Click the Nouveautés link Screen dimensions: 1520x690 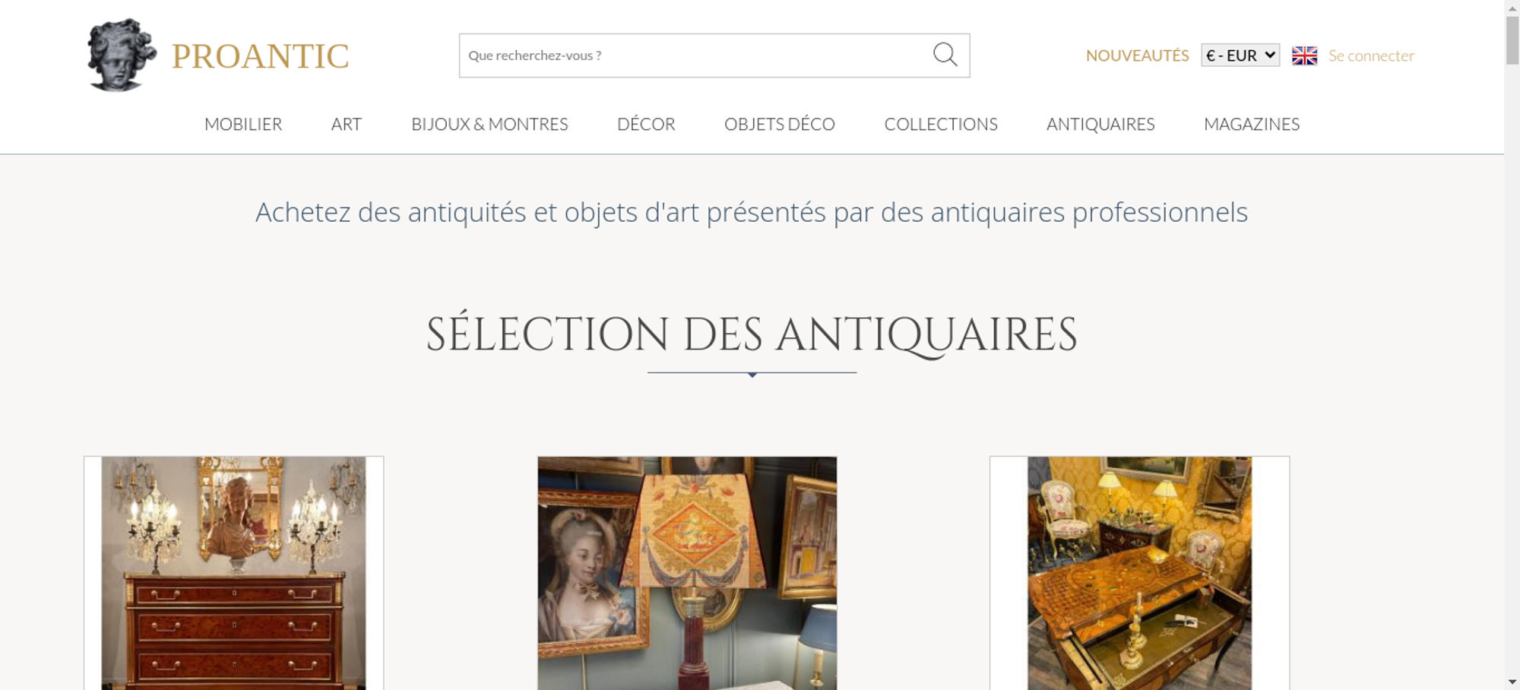tap(1137, 55)
